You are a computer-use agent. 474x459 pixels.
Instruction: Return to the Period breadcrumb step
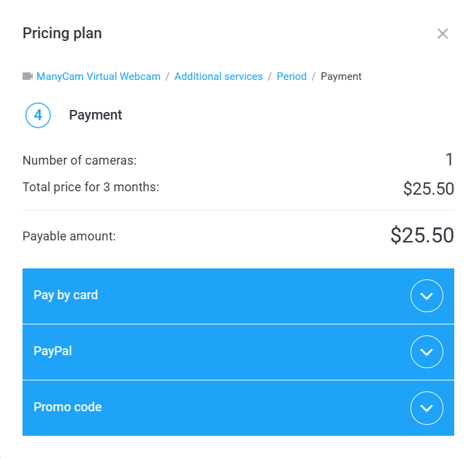[291, 76]
